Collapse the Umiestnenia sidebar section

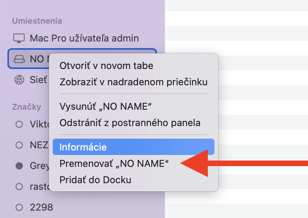[37, 21]
